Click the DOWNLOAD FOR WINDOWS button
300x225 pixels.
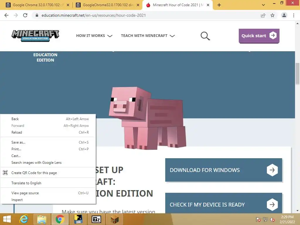click(x=224, y=170)
